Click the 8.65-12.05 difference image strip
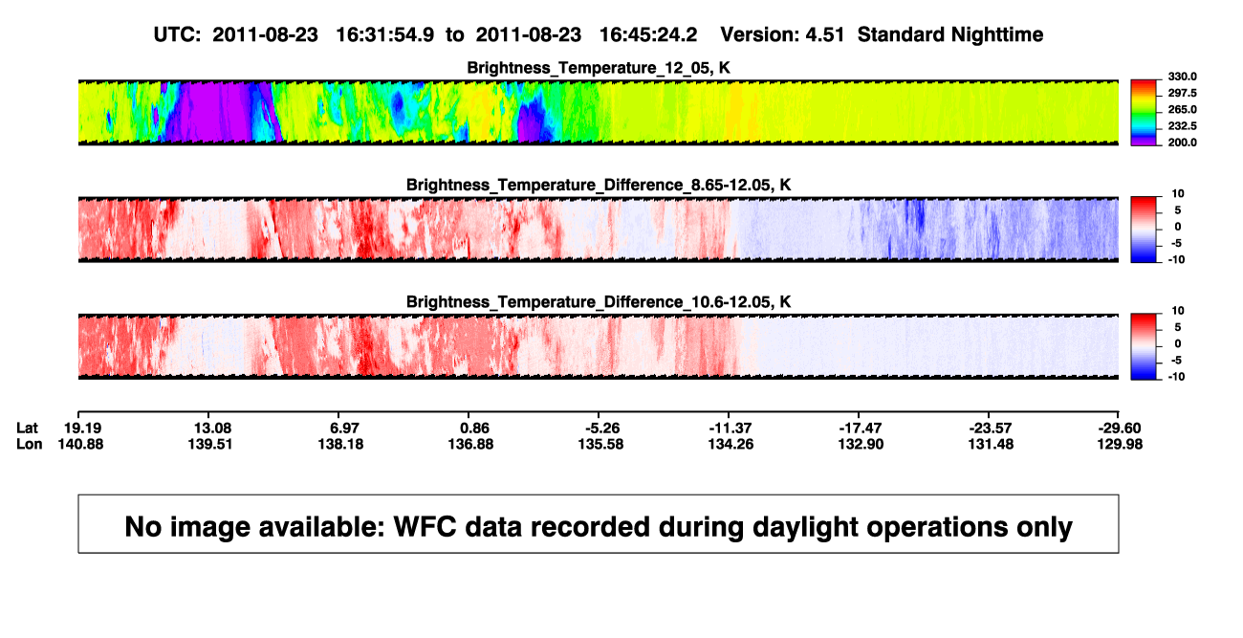Viewport: 1243px width, 638px height. [599, 230]
